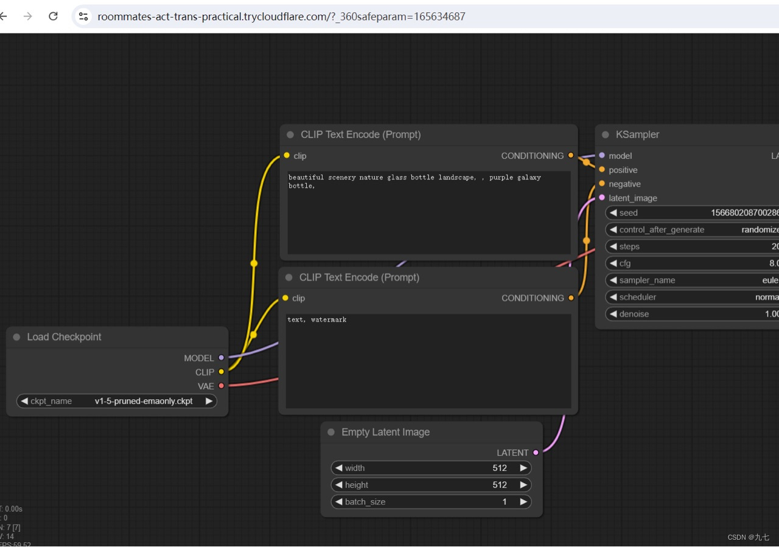Click VAE output socket on Load Checkpoint
The height and width of the screenshot is (547, 779).
pyautogui.click(x=221, y=386)
